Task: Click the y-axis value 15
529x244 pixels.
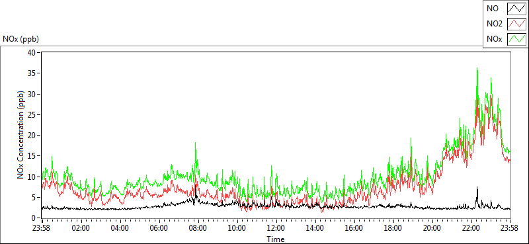Action: tap(32, 156)
